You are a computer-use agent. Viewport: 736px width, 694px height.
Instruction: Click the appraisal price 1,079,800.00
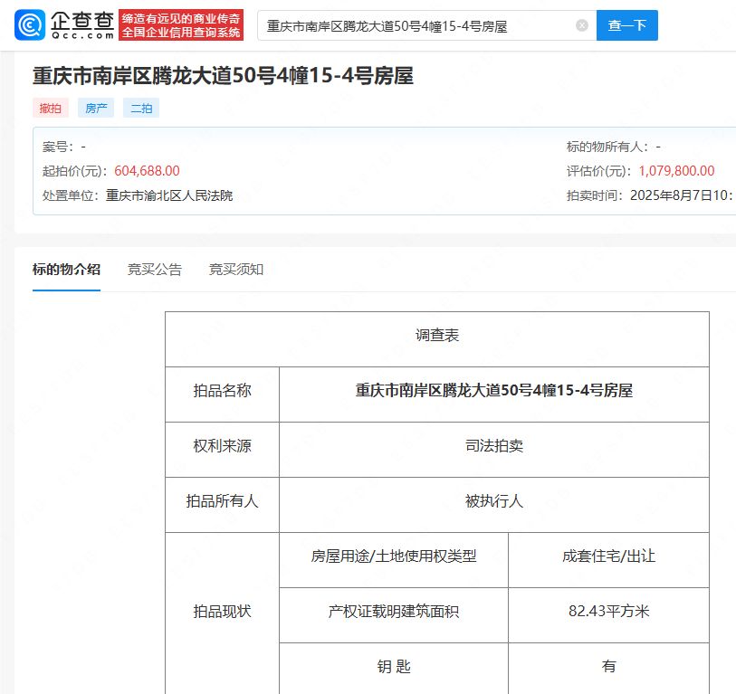[x=676, y=171]
